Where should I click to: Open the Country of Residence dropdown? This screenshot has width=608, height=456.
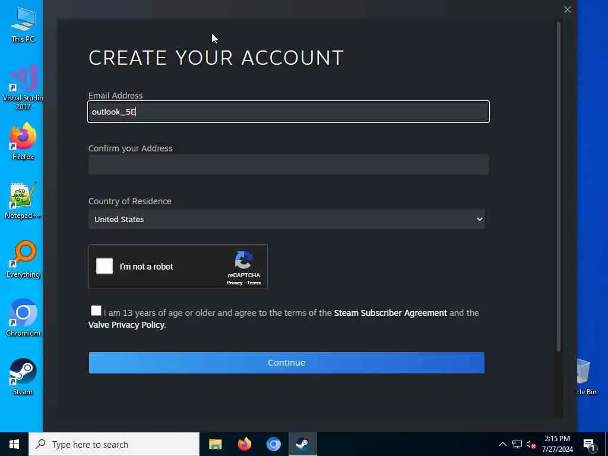point(287,219)
